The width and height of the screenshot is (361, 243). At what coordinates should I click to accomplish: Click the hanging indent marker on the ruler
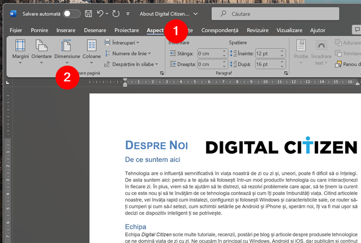click(125, 84)
